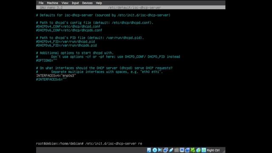The height and width of the screenshot is (153, 272).
Task: Click the INTERFACESv4="enp0s3" line
Action: point(56,76)
